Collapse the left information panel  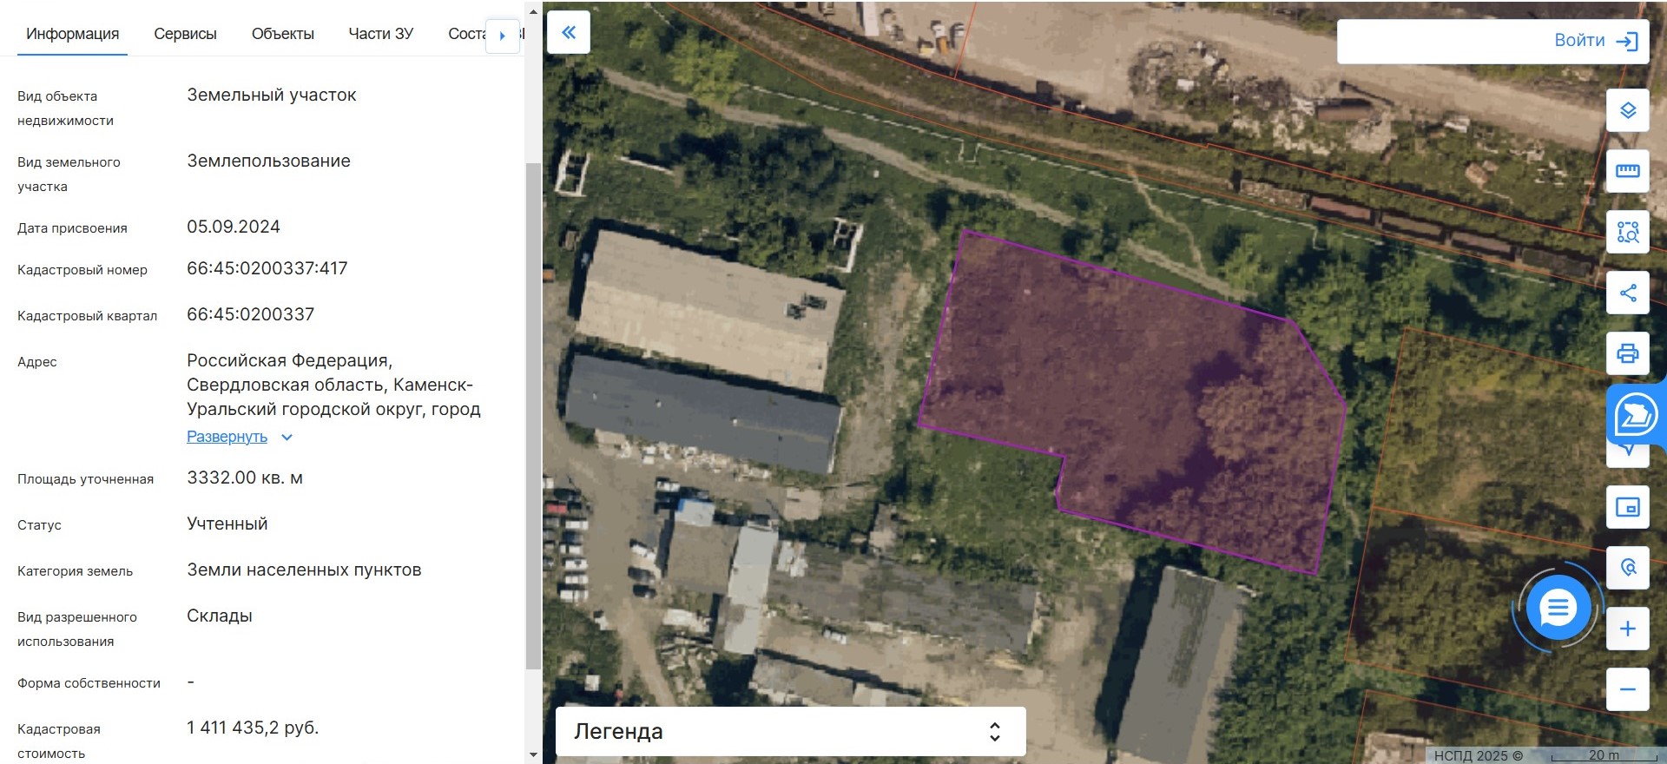[x=569, y=33]
